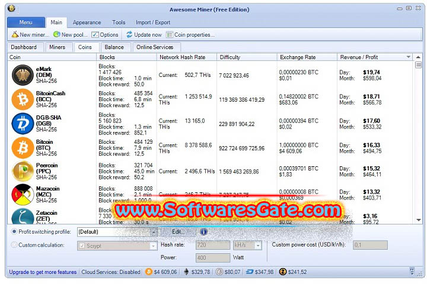The height and width of the screenshot is (284, 427).
Task: Sort by the Coin column header
Action: click(x=52, y=57)
